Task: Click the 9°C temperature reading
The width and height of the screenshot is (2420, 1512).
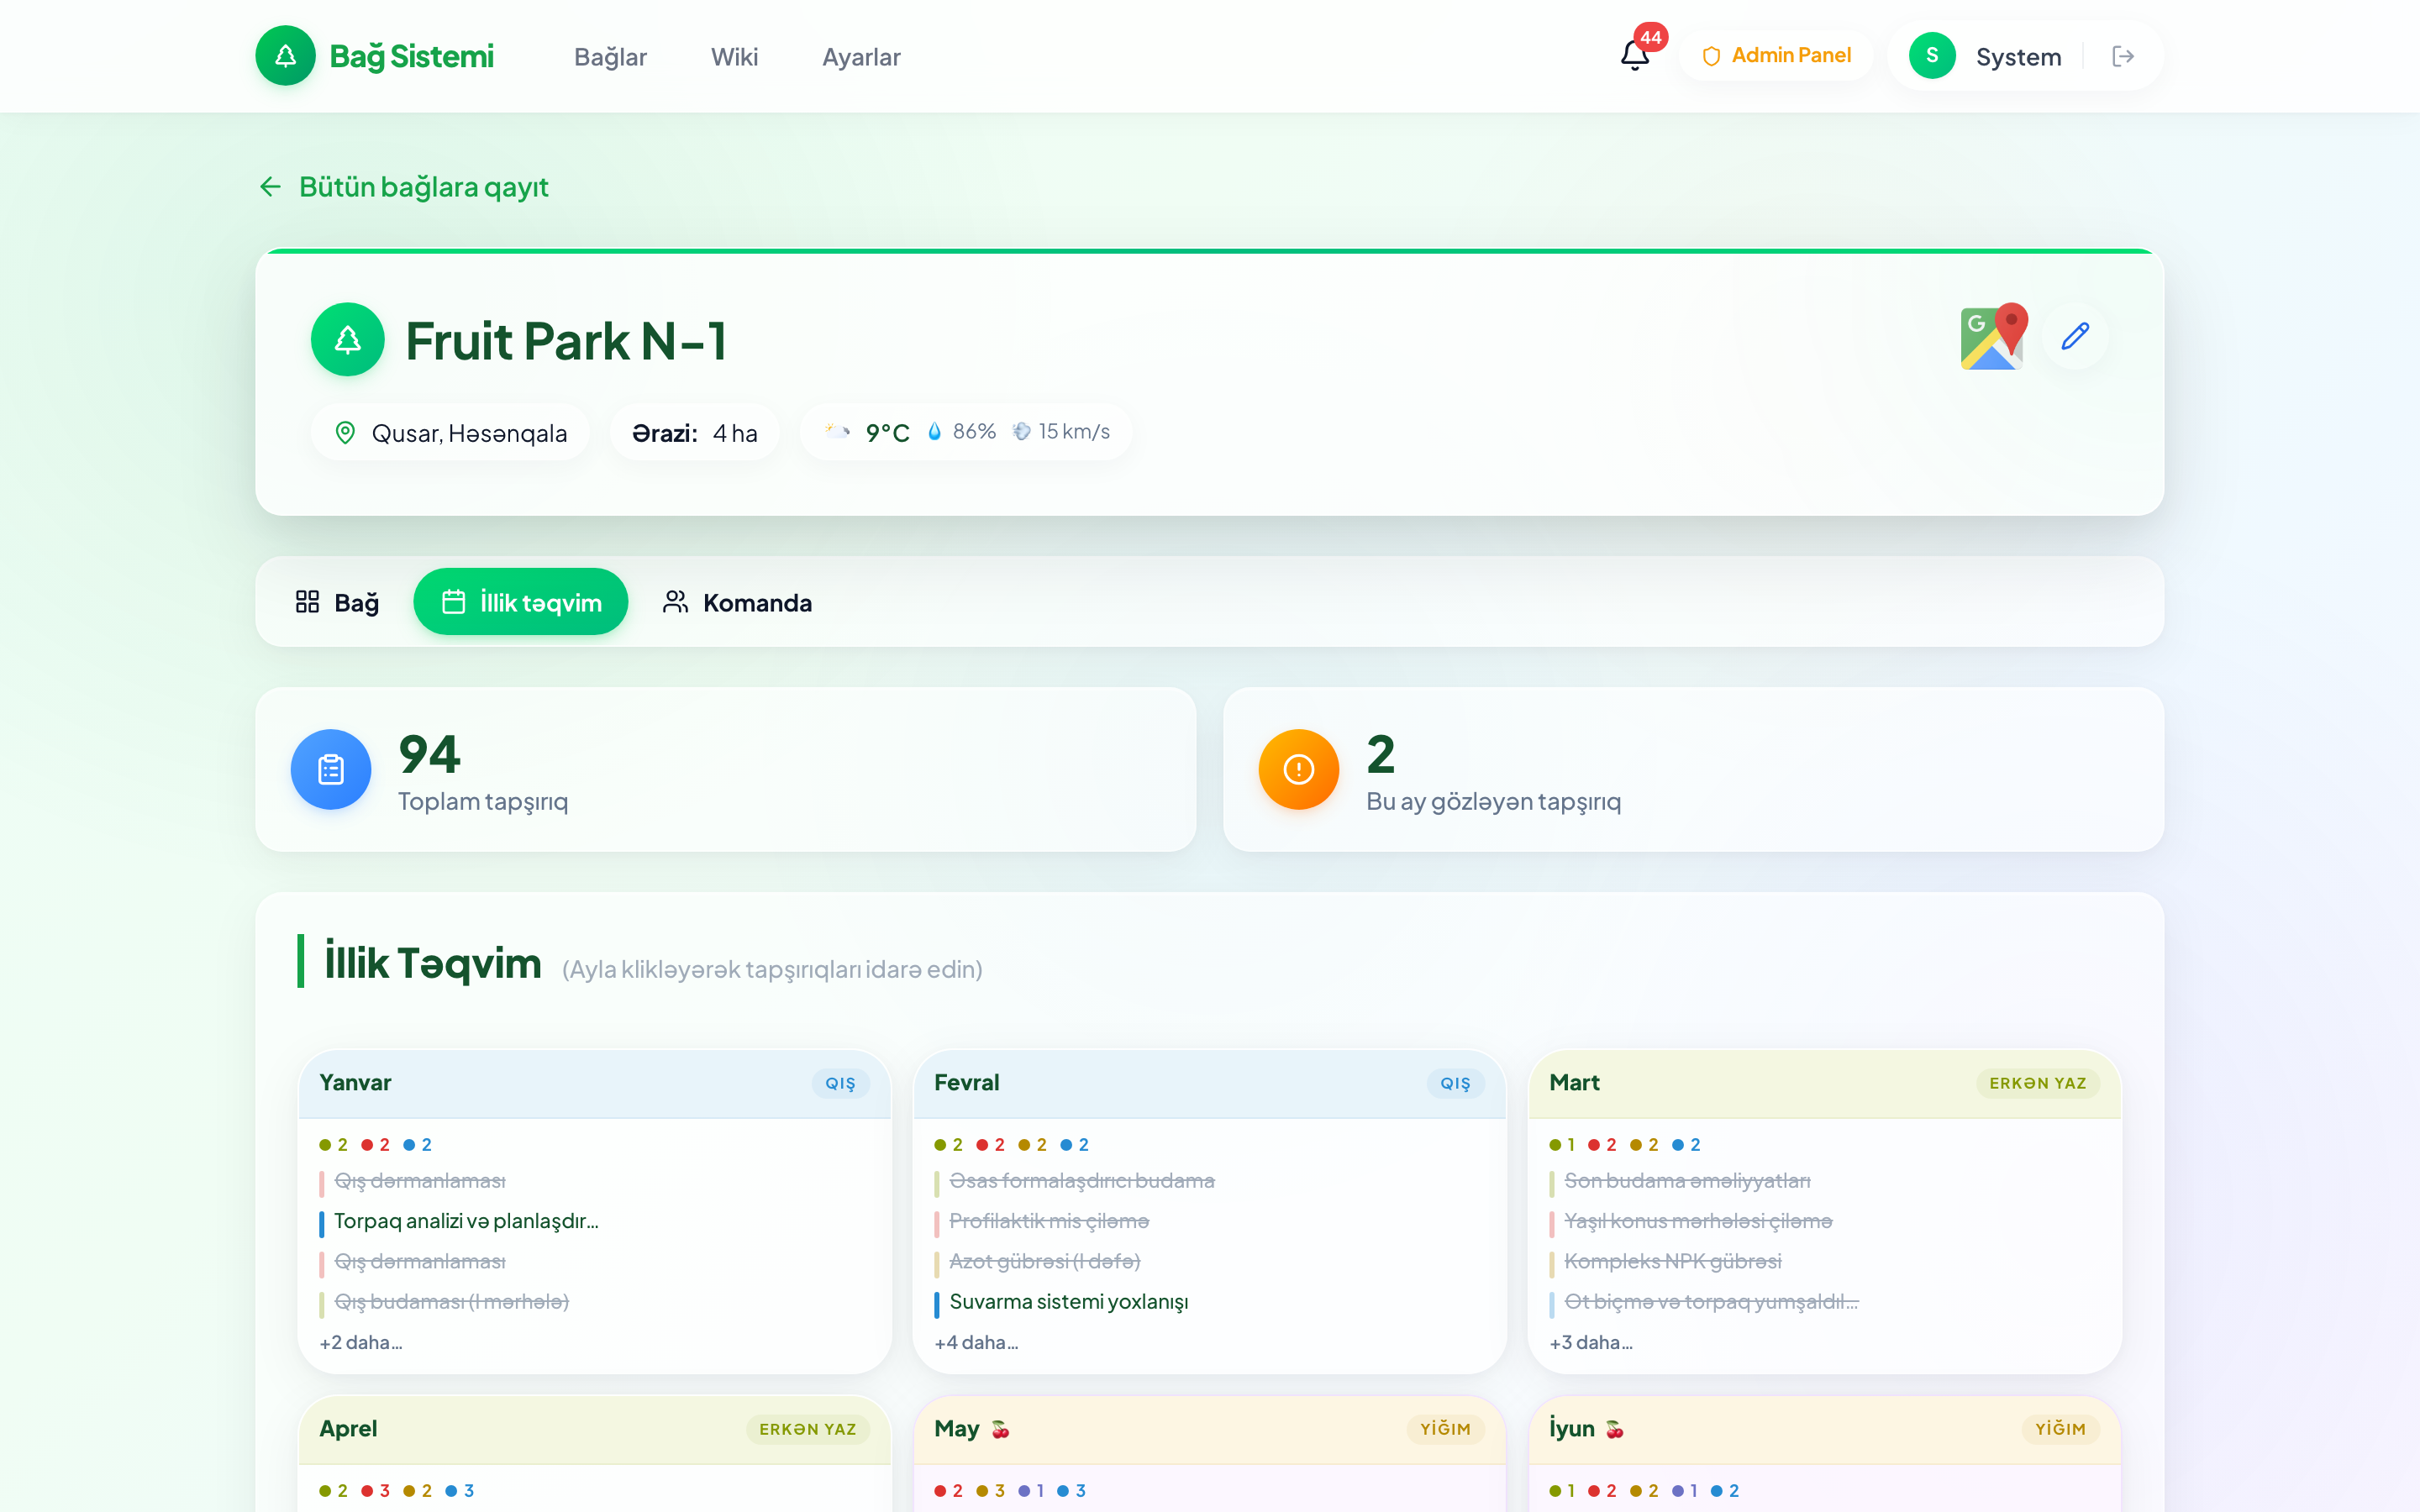Action: [x=887, y=433]
